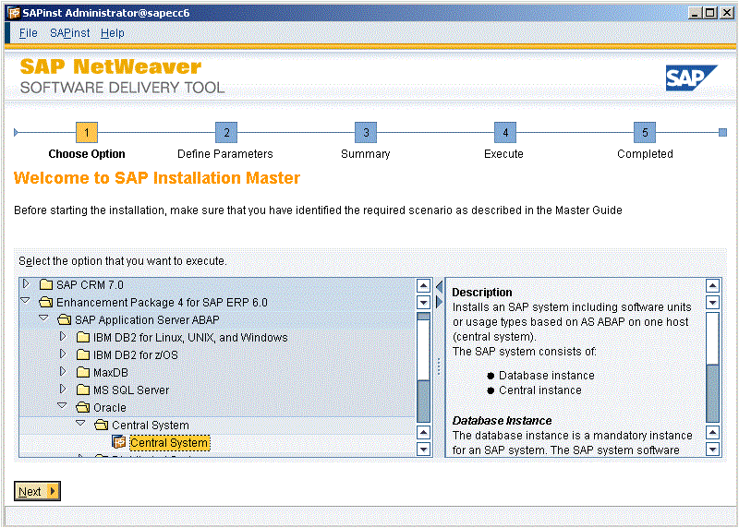739x528 pixels.
Task: Click step 2 Define Parameters marker
Action: (225, 132)
